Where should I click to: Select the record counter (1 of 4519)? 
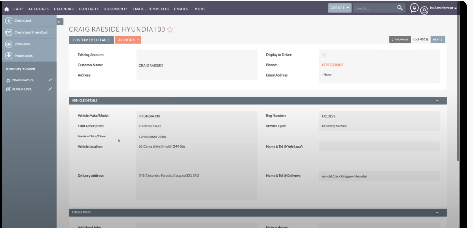click(420, 39)
